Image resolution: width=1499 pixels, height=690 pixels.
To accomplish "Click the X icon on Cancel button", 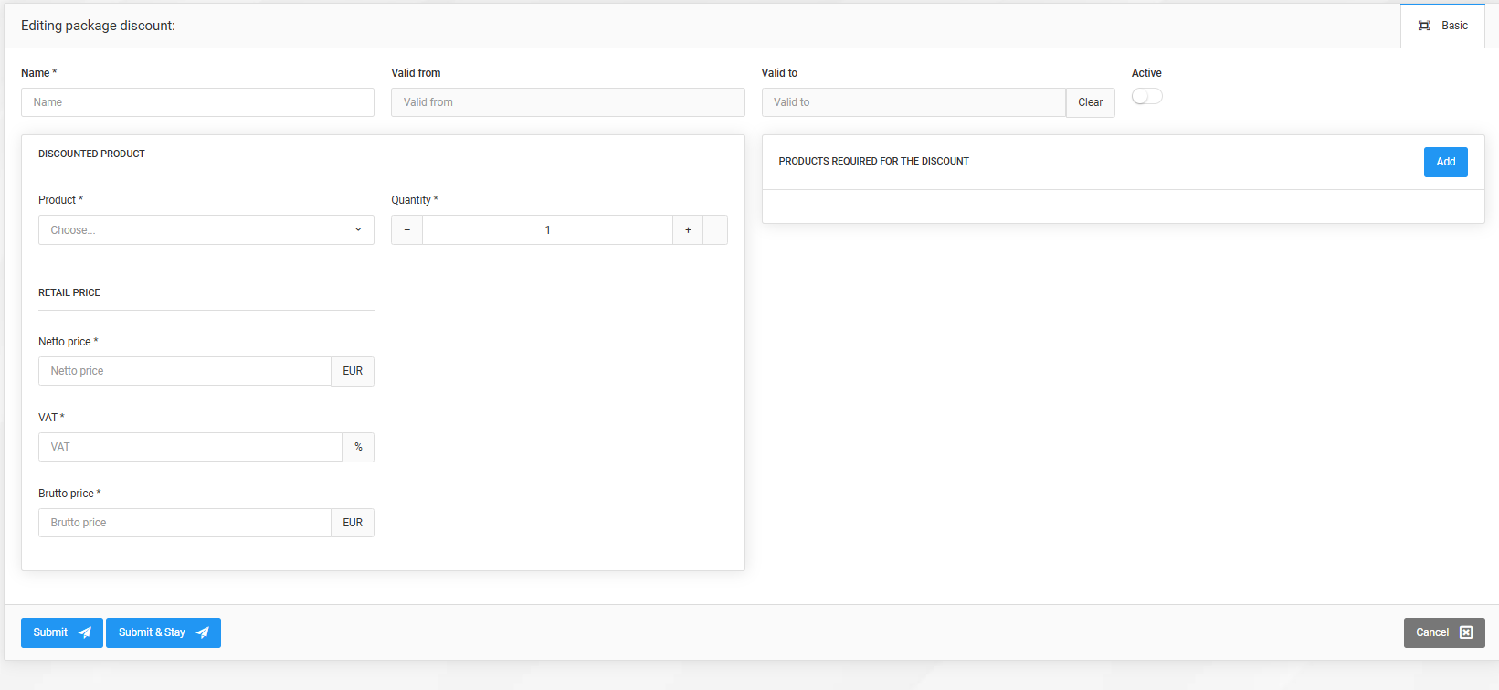I will click(1466, 632).
